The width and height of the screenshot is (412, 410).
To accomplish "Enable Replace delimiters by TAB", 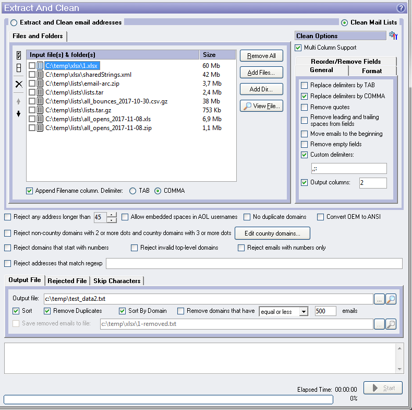I will 305,85.
